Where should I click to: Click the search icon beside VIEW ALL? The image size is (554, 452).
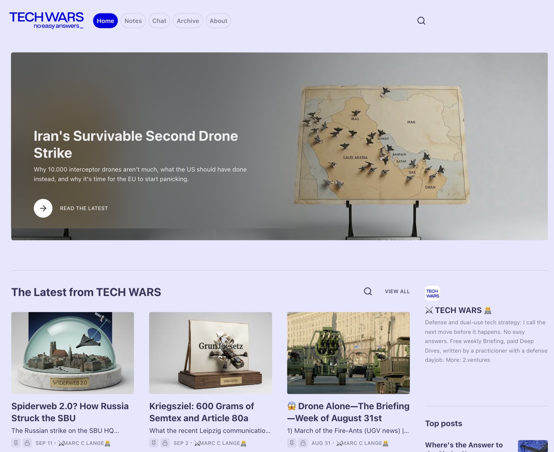click(x=368, y=291)
